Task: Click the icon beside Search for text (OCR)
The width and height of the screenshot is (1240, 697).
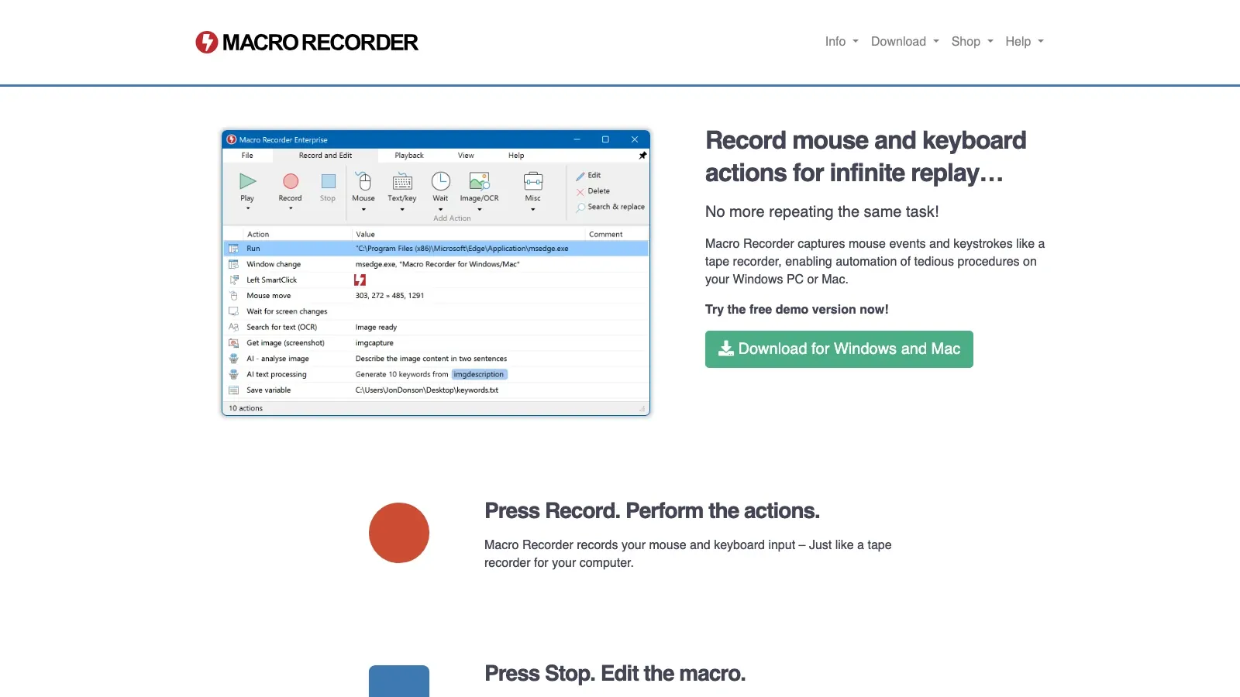Action: pos(233,327)
